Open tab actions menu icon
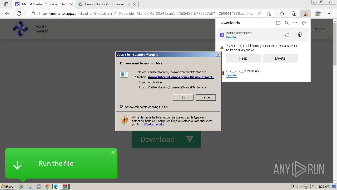This screenshot has width=337, height=190. click(x=6, y=4)
